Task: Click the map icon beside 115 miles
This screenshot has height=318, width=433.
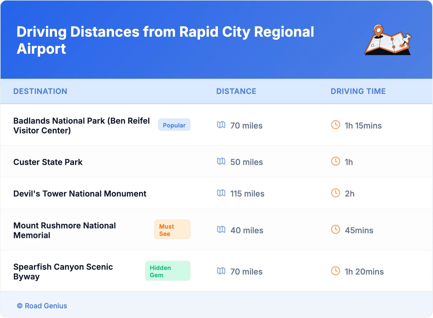Action: pos(221,193)
